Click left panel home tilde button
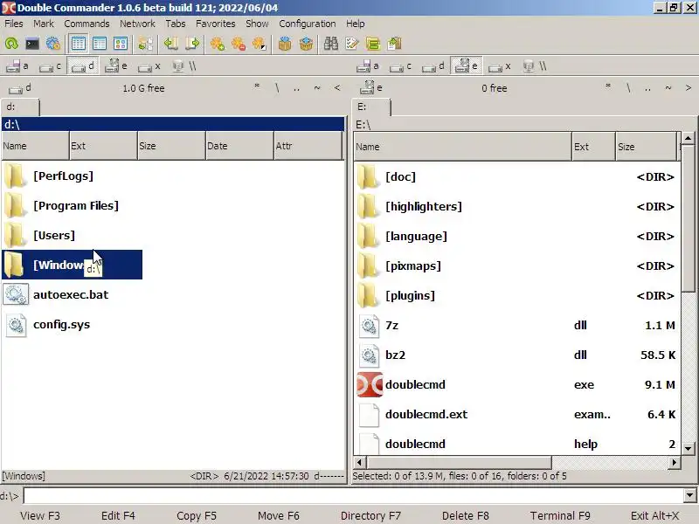The height and width of the screenshot is (524, 699). pyautogui.click(x=317, y=88)
